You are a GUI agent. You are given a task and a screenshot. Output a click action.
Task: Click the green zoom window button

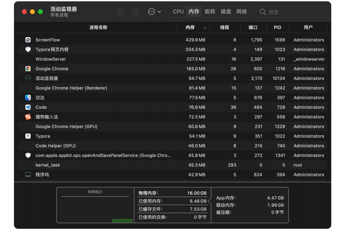(41, 12)
